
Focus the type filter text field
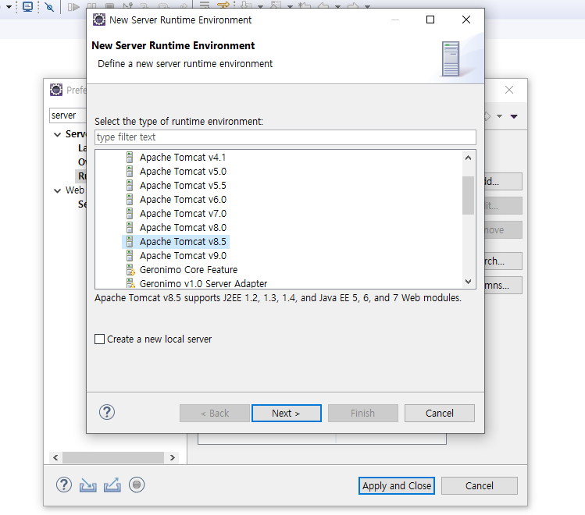285,137
